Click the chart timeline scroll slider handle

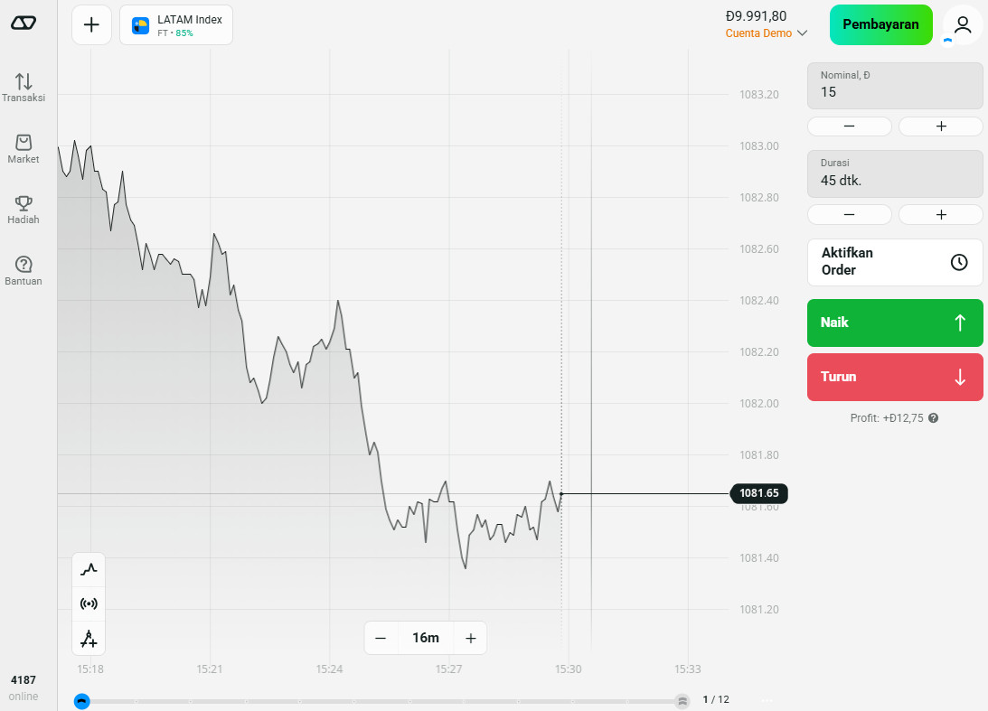coord(82,701)
